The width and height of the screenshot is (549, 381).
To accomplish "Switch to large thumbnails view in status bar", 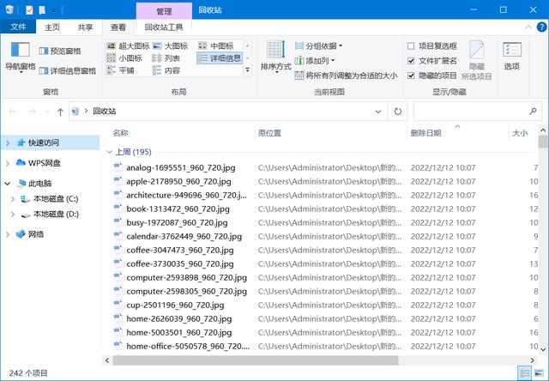I will [540, 373].
